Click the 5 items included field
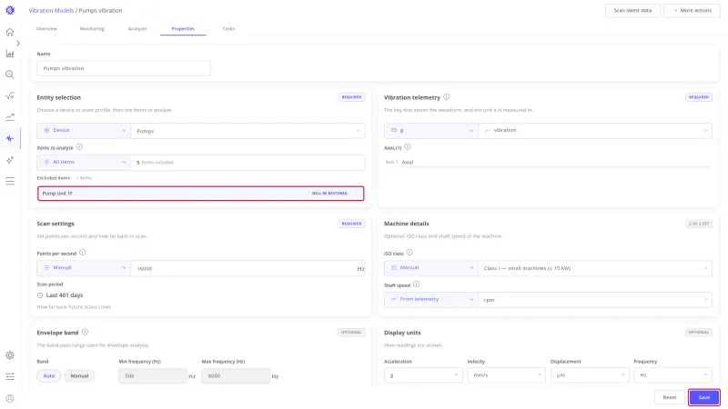This screenshot has height=409, width=728. 248,163
